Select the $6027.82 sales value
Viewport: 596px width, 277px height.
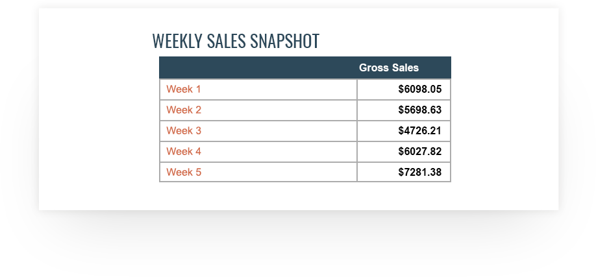click(419, 151)
